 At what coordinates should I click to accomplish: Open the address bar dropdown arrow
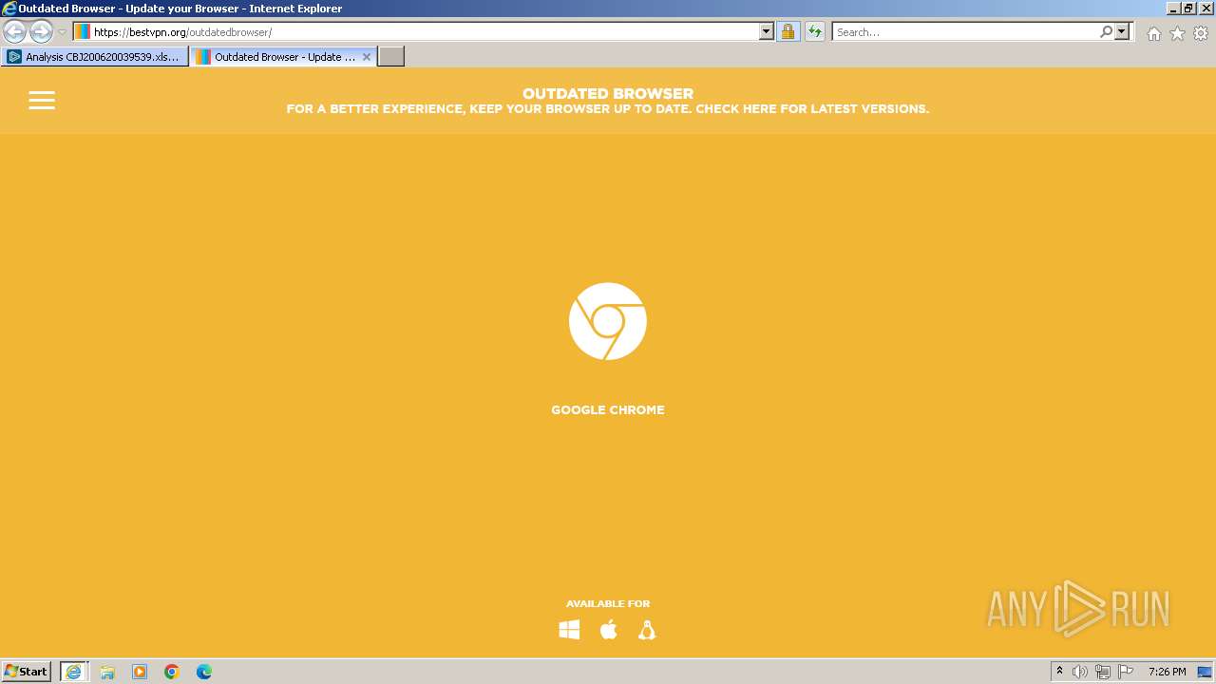[767, 31]
